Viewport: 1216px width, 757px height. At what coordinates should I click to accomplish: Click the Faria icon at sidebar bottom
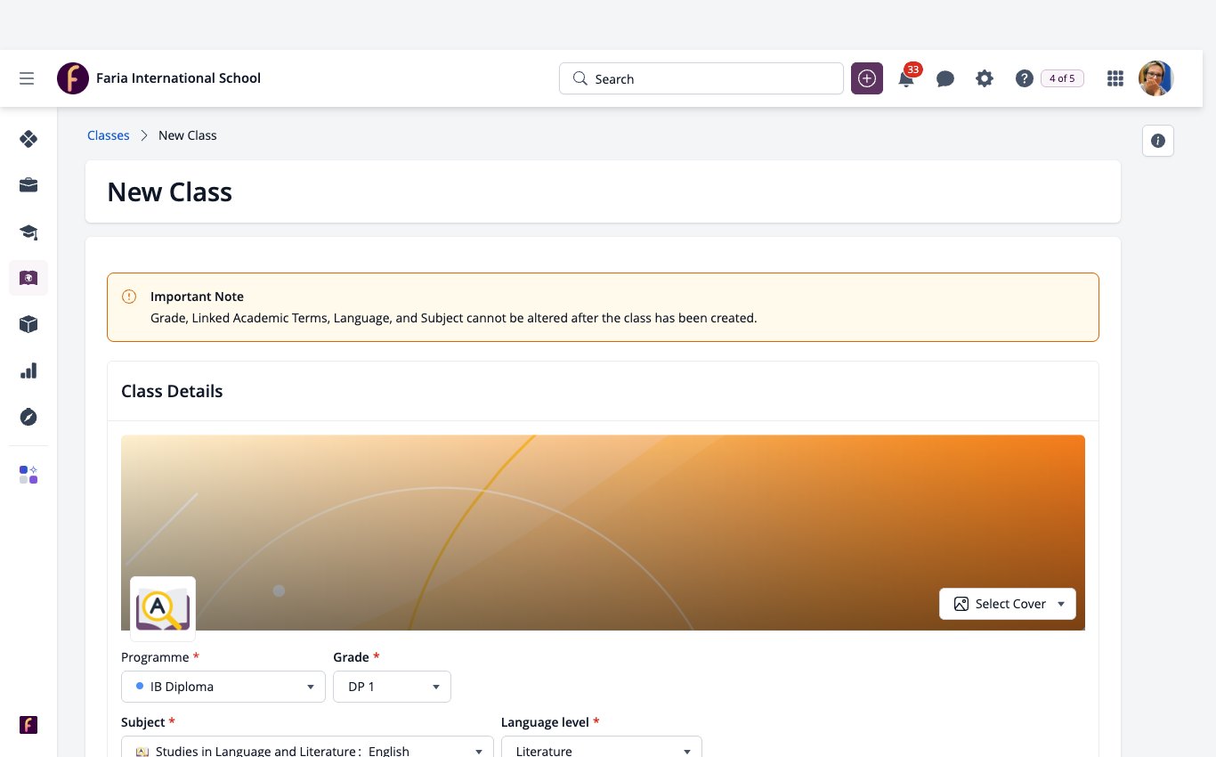[x=28, y=724]
